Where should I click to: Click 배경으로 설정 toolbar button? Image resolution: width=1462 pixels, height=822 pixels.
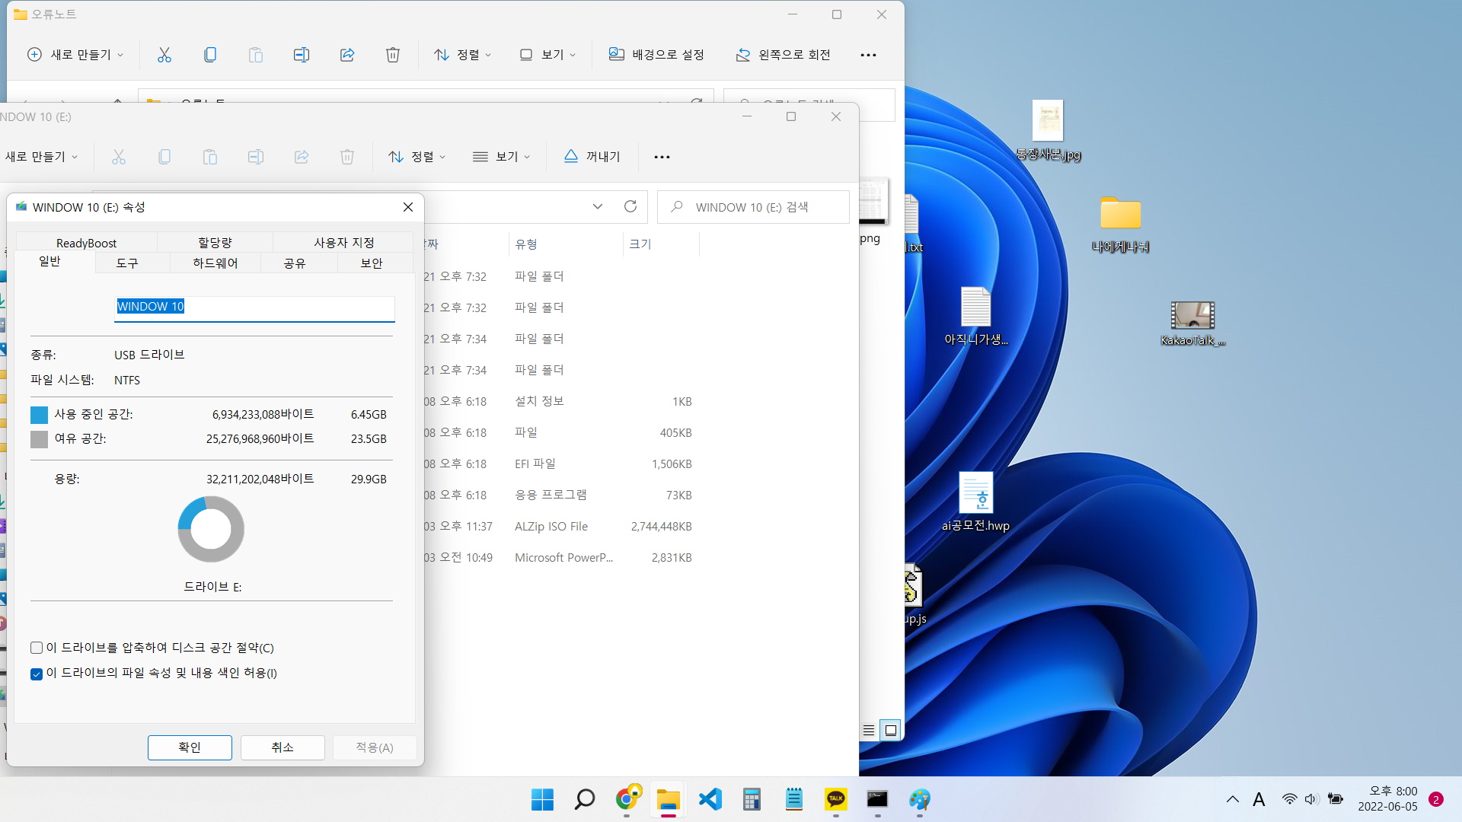click(x=656, y=55)
